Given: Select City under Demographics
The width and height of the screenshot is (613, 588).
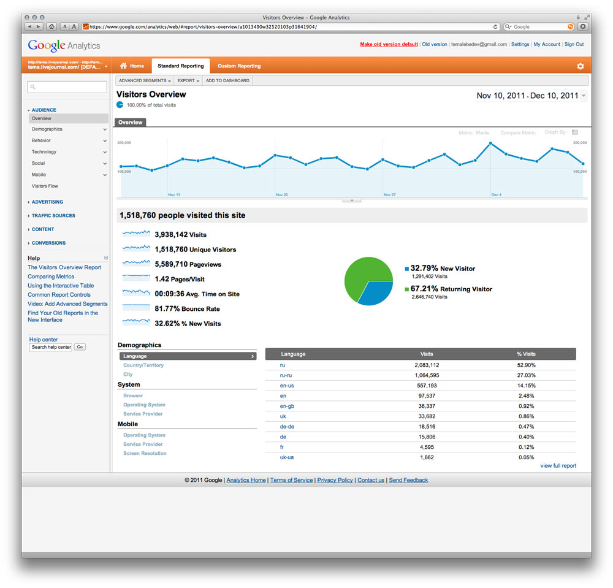Looking at the screenshot, I should click(x=128, y=374).
